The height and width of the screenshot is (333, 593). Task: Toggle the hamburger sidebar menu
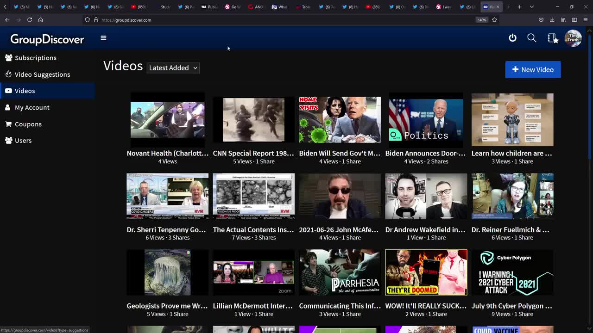[103, 38]
